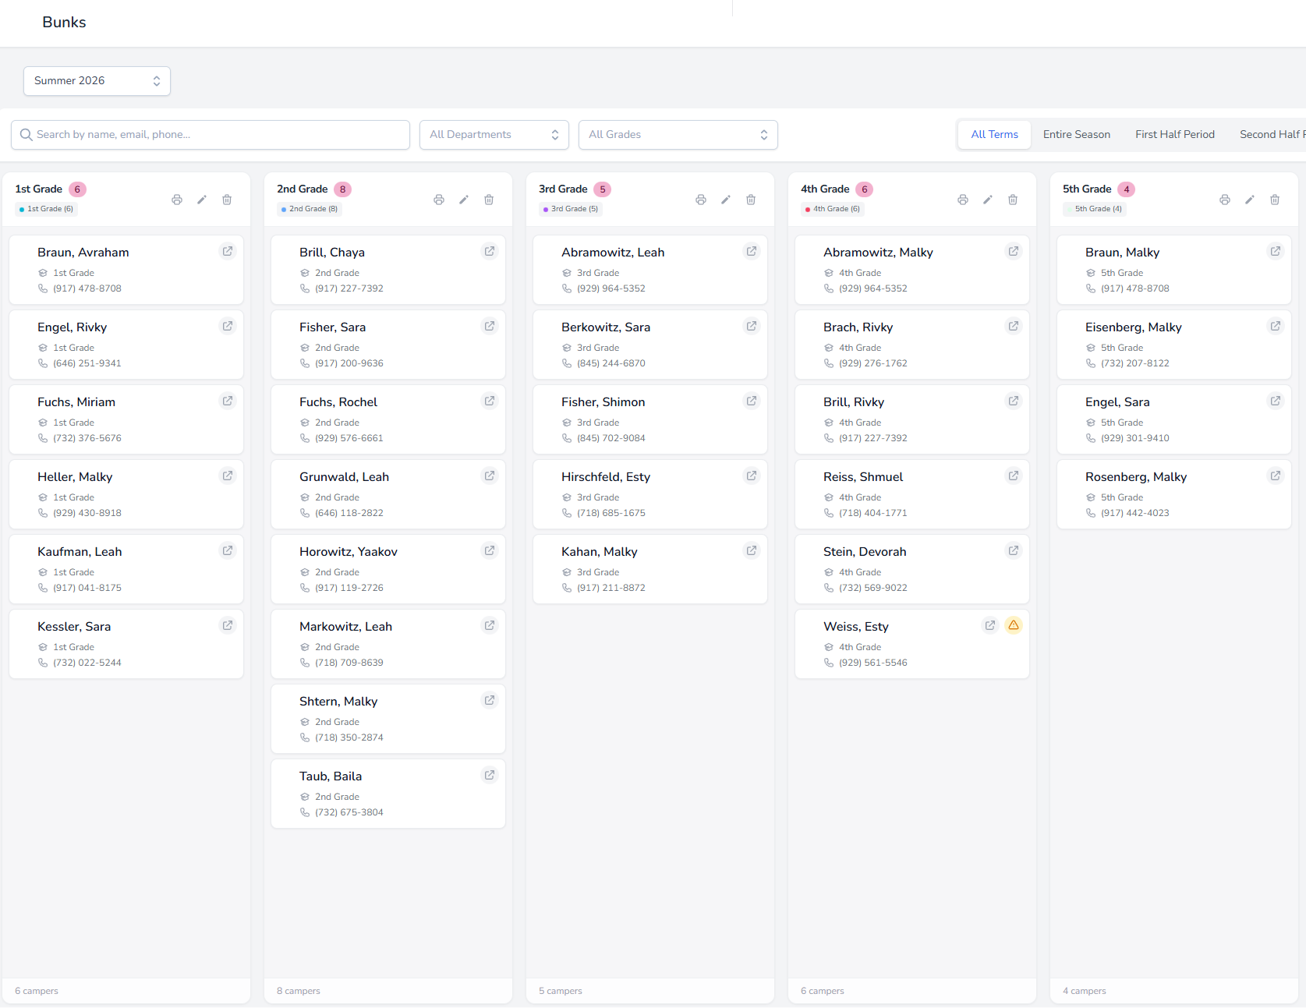Screen dimensions: 1306x1008
Task: Open external link for Taub, Baila
Action: pyautogui.click(x=490, y=775)
